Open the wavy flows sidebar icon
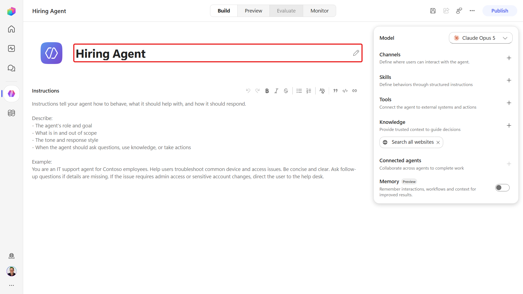The image size is (523, 294). pyautogui.click(x=11, y=113)
